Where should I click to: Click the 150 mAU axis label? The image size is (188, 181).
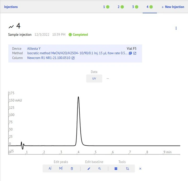pyautogui.click(x=15, y=100)
